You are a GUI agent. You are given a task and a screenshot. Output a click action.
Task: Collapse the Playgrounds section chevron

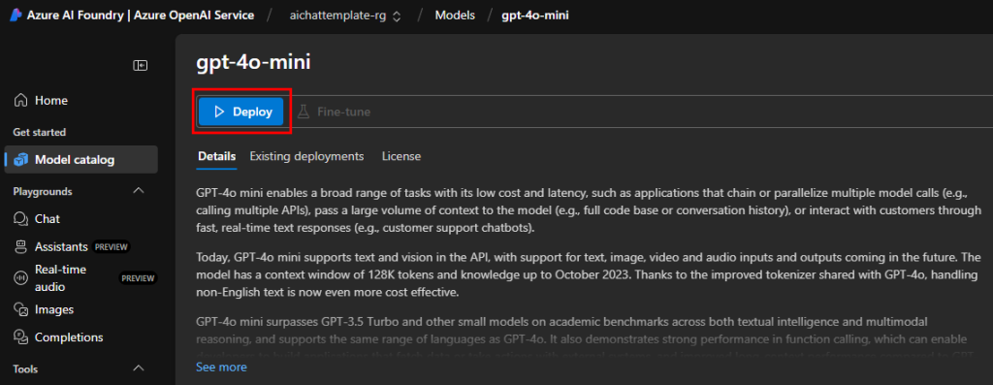pos(139,191)
